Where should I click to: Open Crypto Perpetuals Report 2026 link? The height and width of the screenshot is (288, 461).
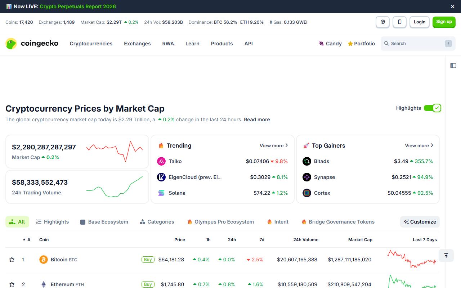[x=78, y=6]
